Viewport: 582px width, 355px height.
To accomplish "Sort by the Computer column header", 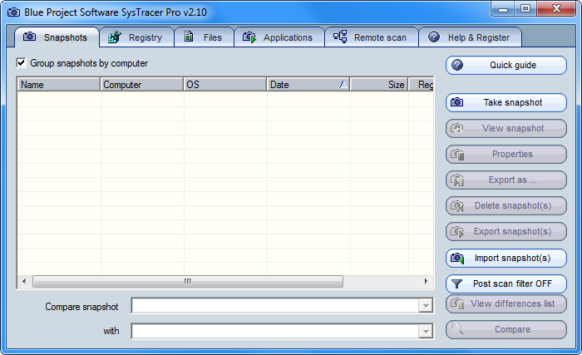I will [x=142, y=85].
